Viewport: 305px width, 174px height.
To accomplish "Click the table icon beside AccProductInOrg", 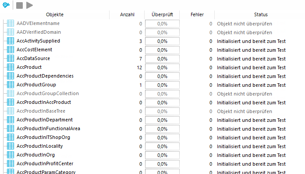I will tap(11, 155).
